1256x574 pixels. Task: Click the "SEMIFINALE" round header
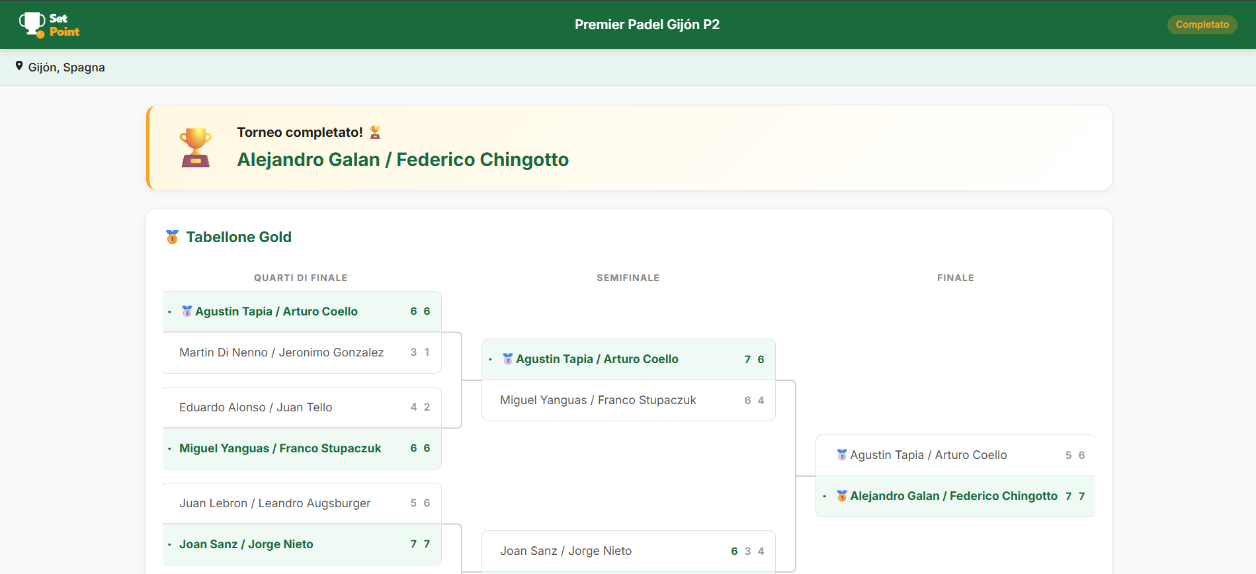pos(628,278)
